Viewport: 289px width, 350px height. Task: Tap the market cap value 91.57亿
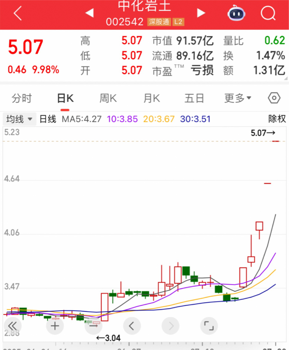tap(195, 41)
